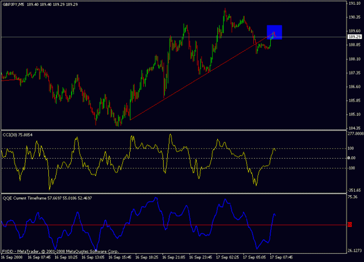Screen dimensions: 364x262
Task: Click the 188.85 price axis label
Action: 355,45
